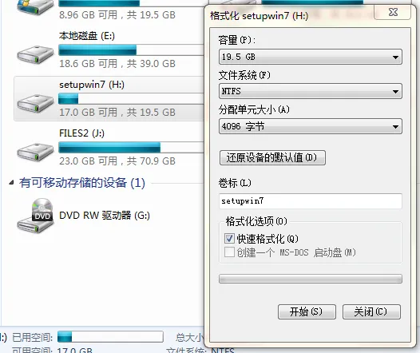Toggle the 快速格式化 quick format checkbox
The height and width of the screenshot is (353, 420).
click(x=229, y=238)
